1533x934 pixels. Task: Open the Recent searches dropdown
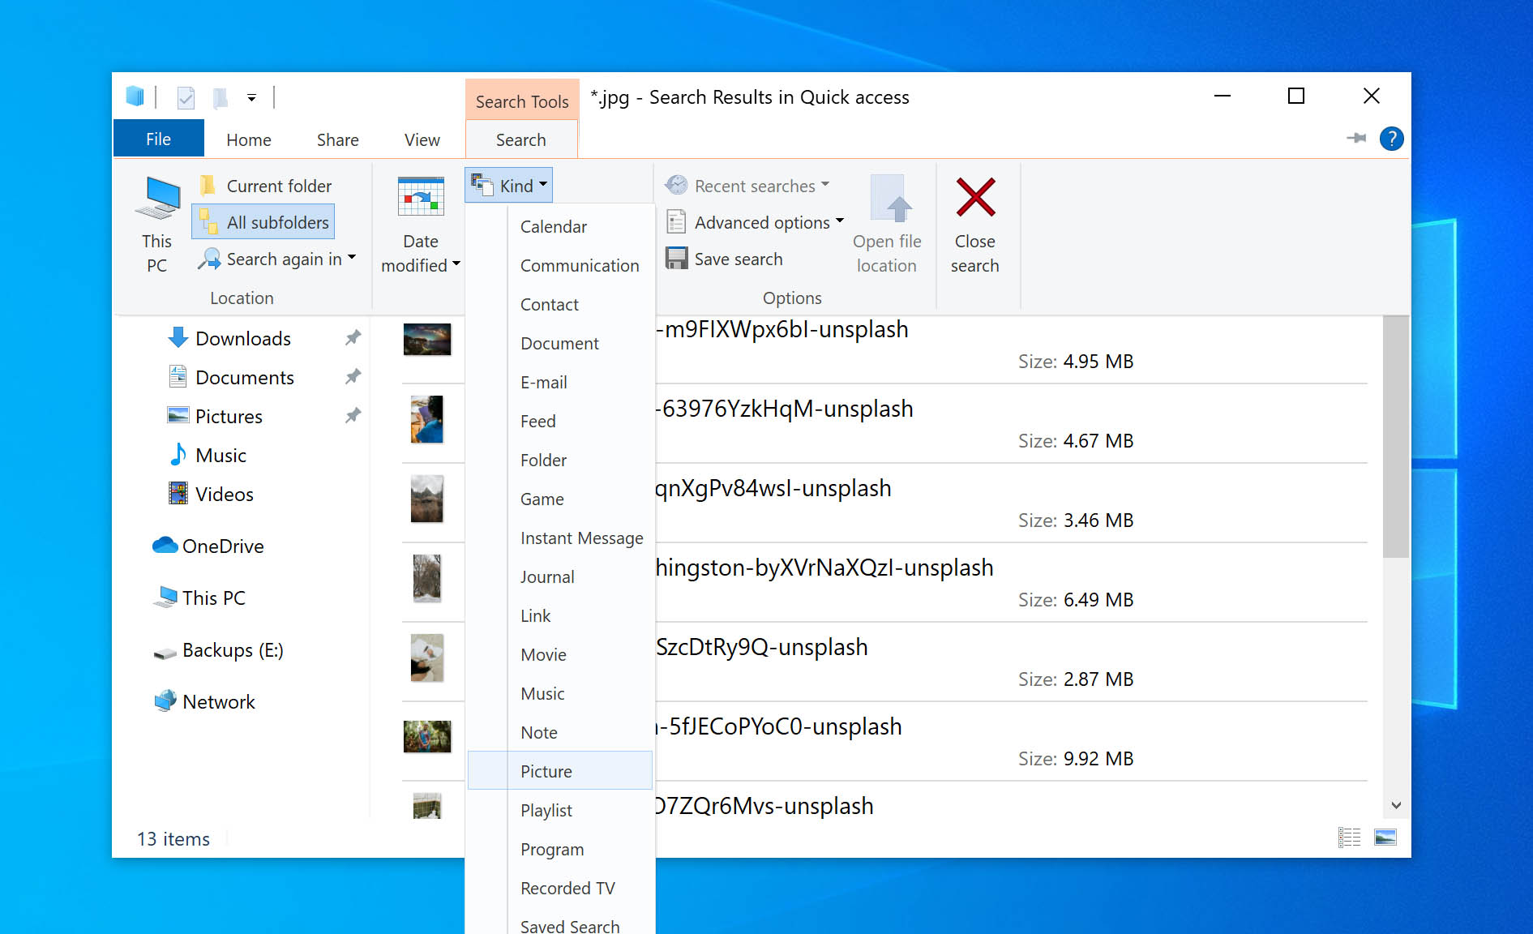point(747,186)
